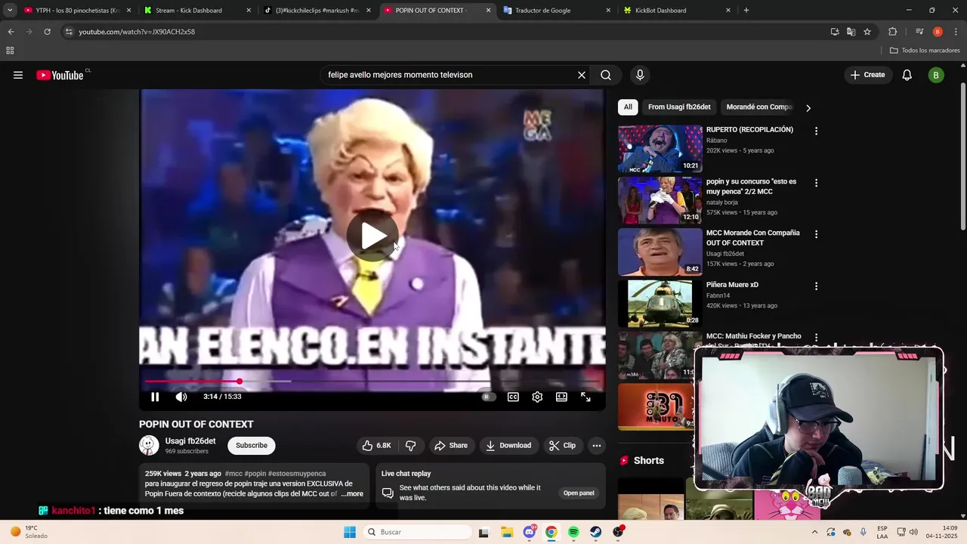This screenshot has height=544, width=967.
Task: Open Todos los marcadores folder
Action: click(x=925, y=51)
